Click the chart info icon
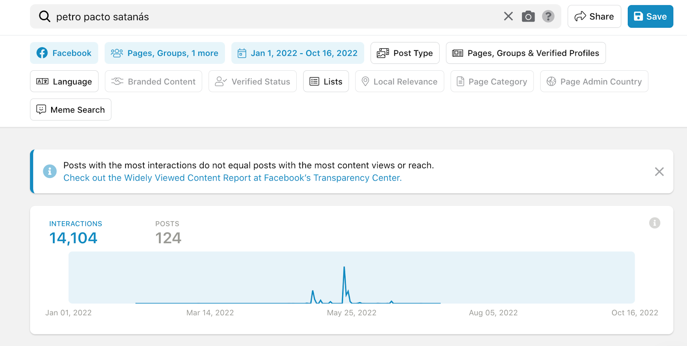Image resolution: width=687 pixels, height=346 pixels. (654, 223)
